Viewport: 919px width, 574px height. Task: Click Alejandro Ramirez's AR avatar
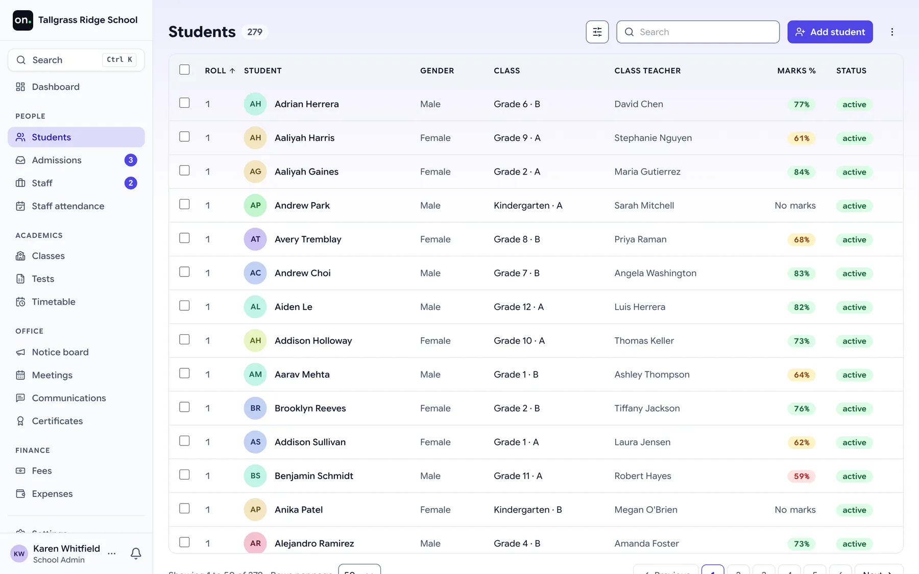click(255, 543)
